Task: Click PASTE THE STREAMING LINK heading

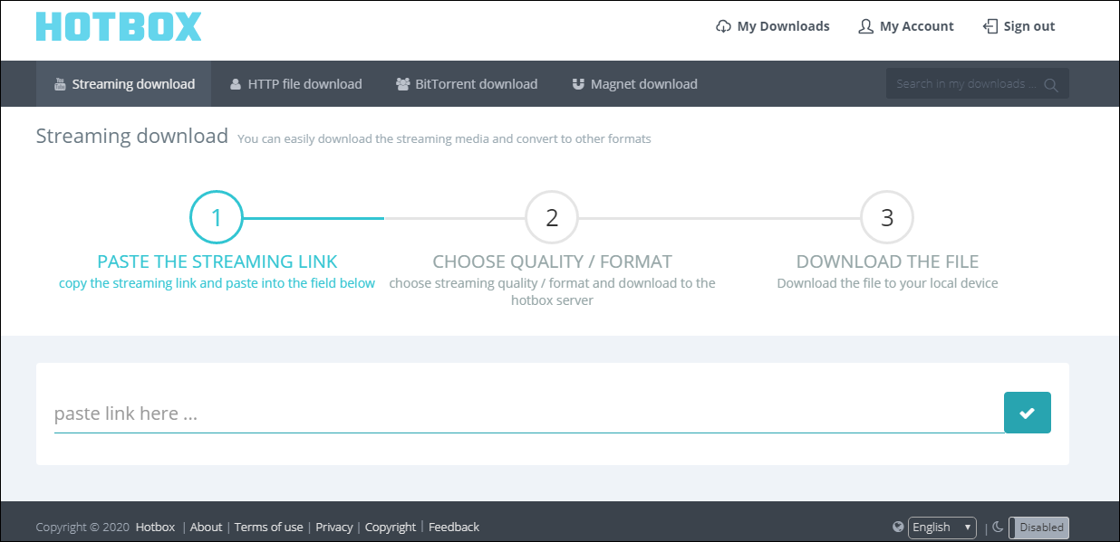Action: (217, 261)
